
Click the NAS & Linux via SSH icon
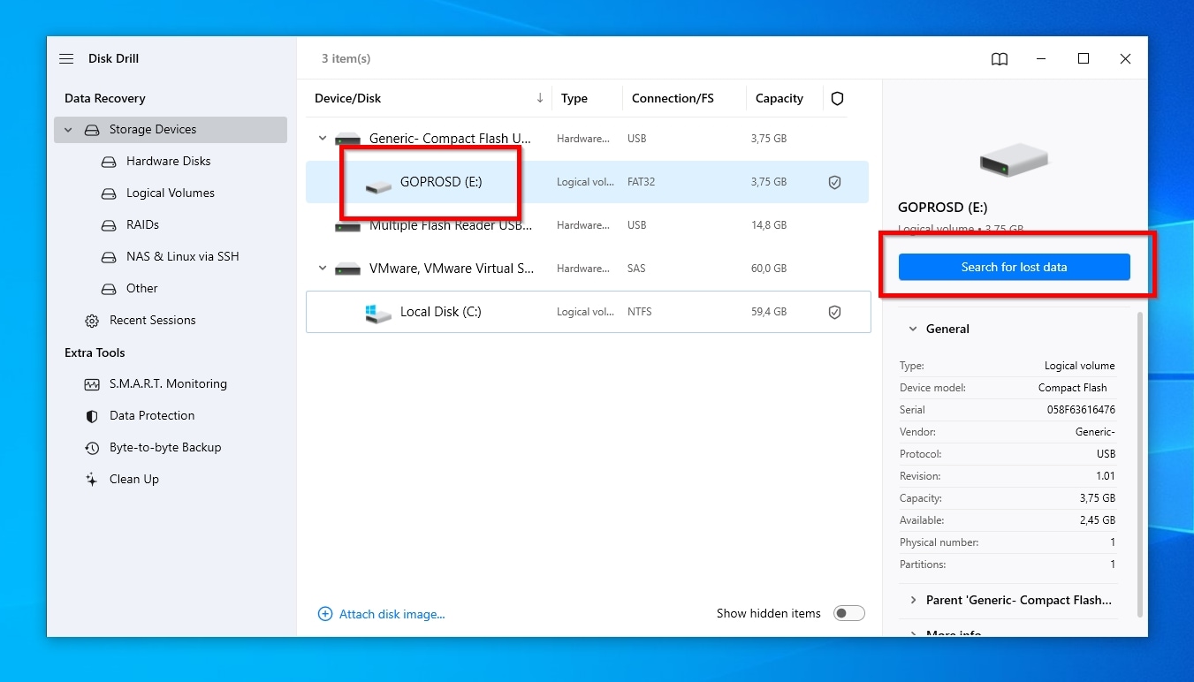[109, 257]
